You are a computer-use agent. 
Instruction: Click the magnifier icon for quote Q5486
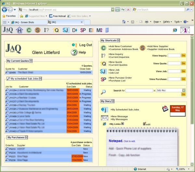[7, 72]
